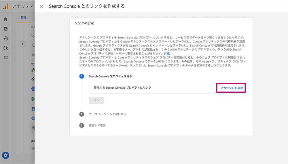288x164 pixels.
Task: Click the back arrow button in admin panel
Action: pyautogui.click(x=23, y=44)
